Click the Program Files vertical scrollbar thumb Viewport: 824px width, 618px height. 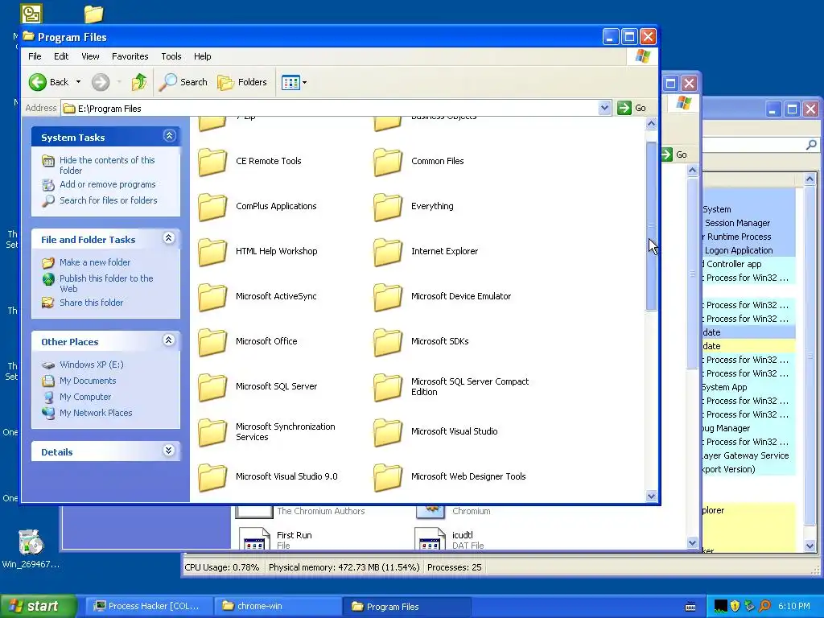click(x=651, y=226)
